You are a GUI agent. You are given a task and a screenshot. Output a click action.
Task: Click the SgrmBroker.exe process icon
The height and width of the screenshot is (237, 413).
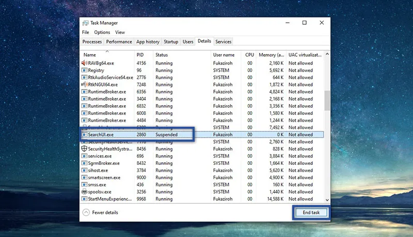[84, 163]
